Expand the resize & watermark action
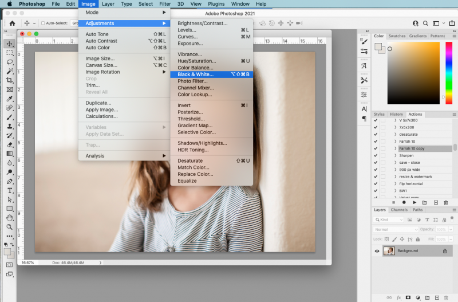 pos(395,177)
